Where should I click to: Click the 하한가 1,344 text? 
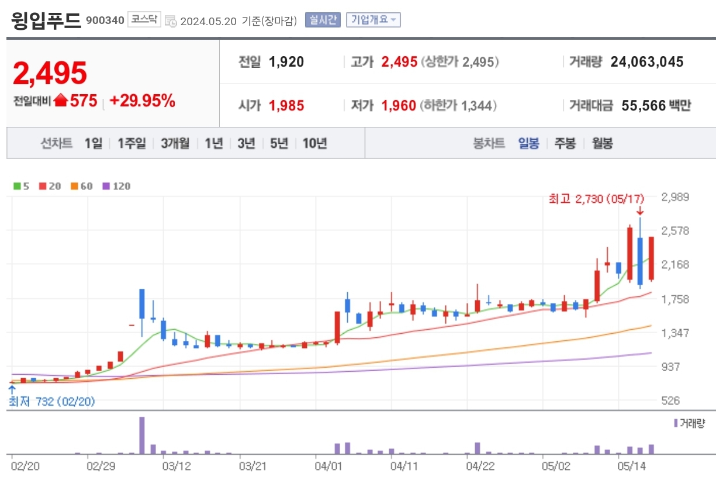459,106
